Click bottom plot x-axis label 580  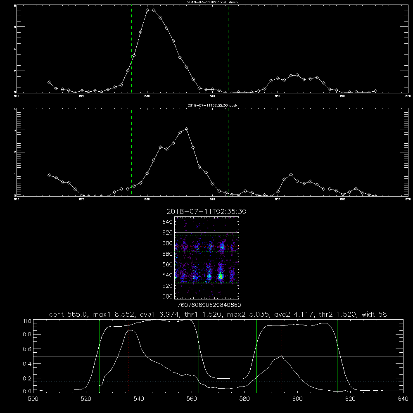click(x=244, y=399)
